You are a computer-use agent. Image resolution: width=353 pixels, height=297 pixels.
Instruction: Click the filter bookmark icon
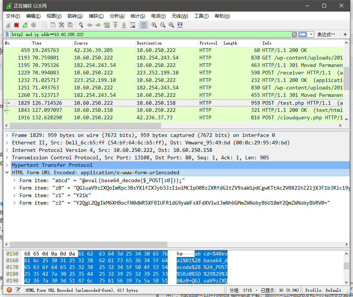(7, 34)
